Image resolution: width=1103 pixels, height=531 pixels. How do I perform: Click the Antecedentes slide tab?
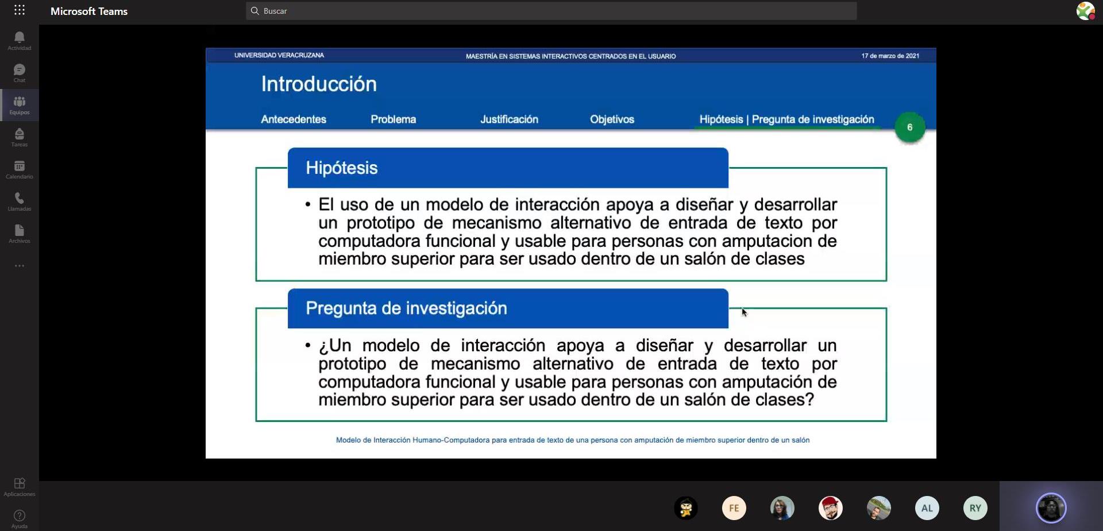(x=293, y=119)
